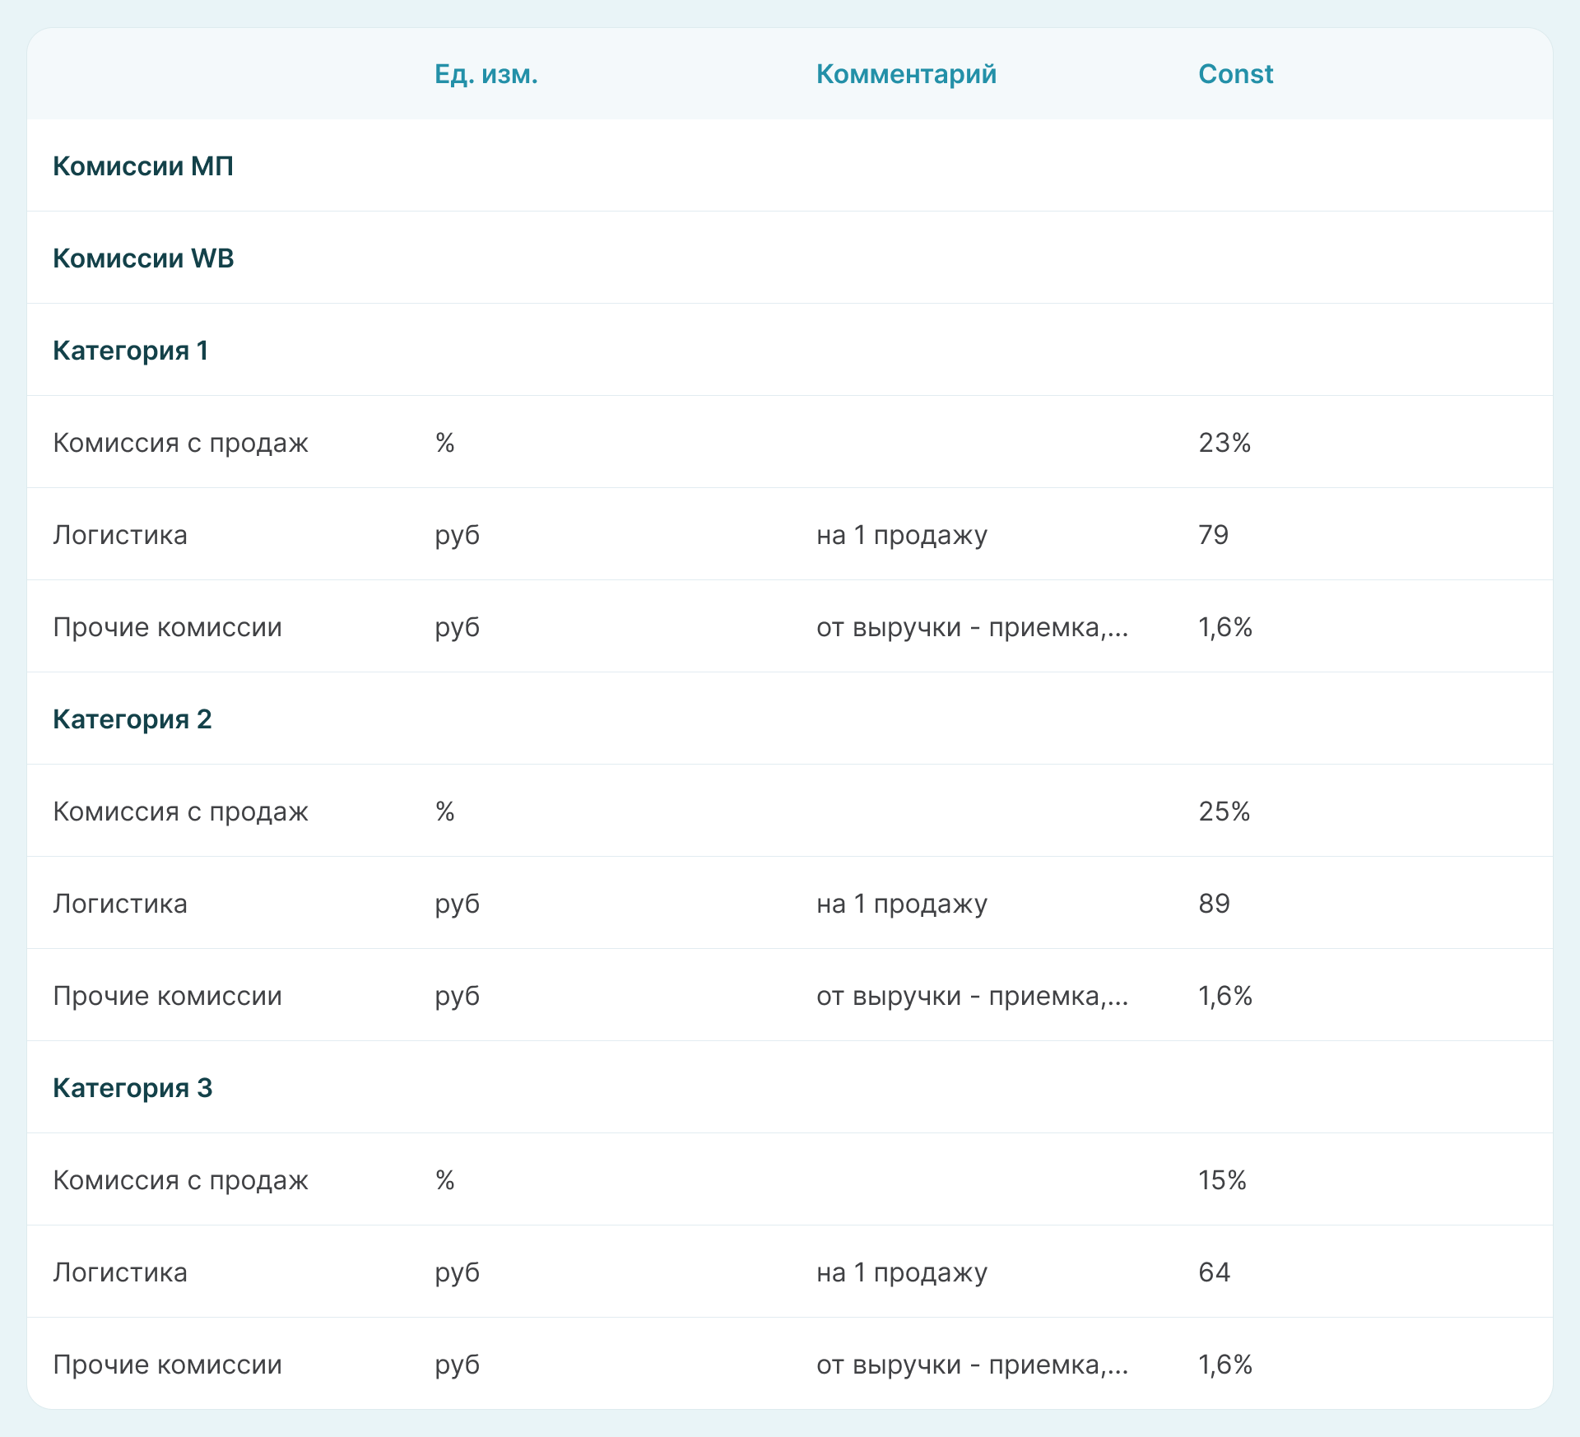The height and width of the screenshot is (1437, 1580).
Task: Click the Комментарий column header
Action: 906,74
